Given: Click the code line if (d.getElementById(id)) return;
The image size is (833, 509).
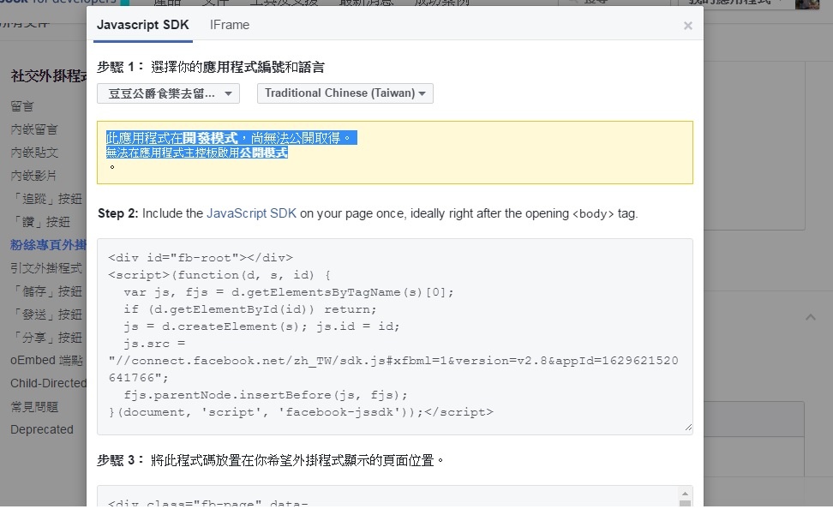Looking at the screenshot, I should pyautogui.click(x=249, y=309).
